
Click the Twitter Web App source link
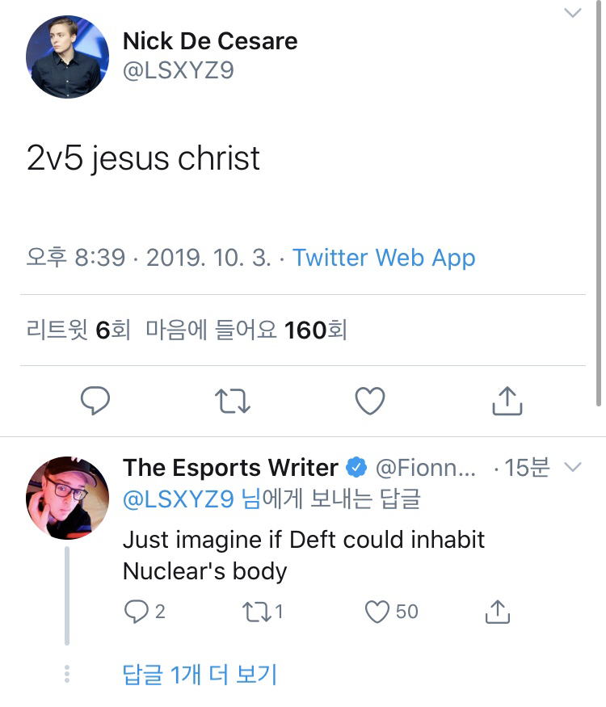pyautogui.click(x=383, y=258)
